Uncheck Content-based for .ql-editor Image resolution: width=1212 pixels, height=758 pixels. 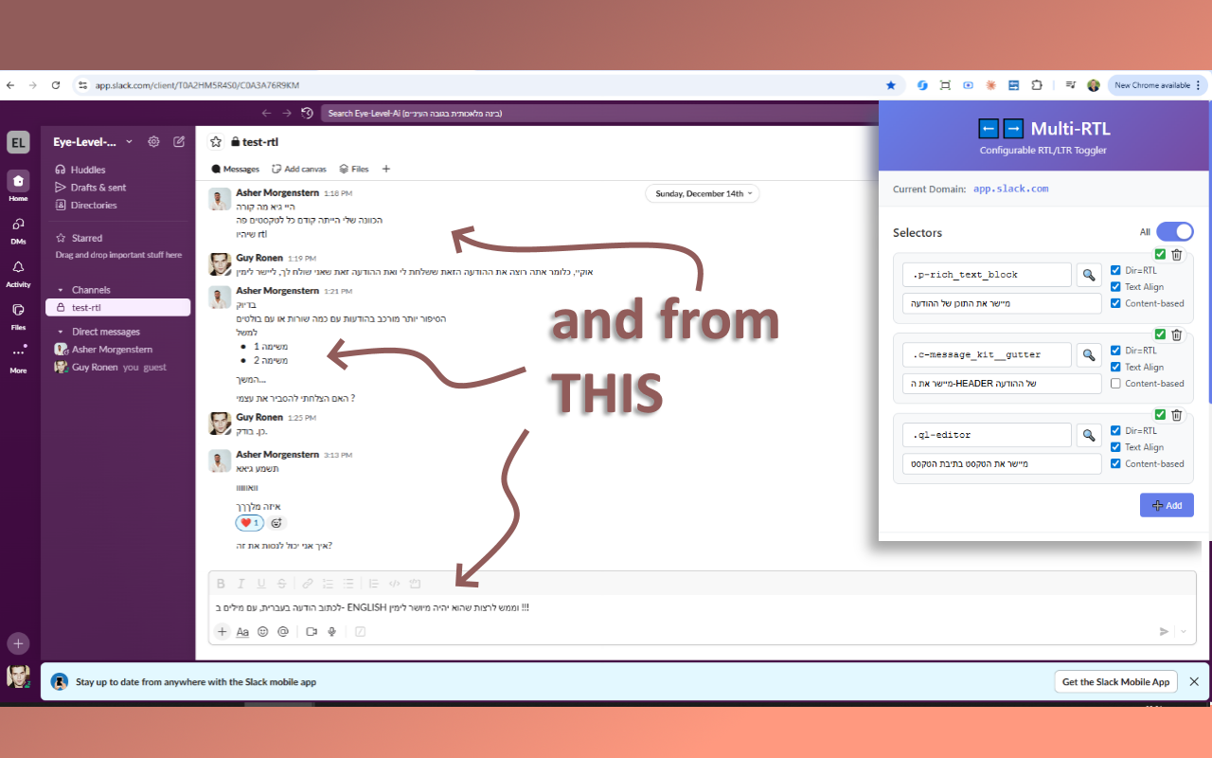pyautogui.click(x=1115, y=463)
